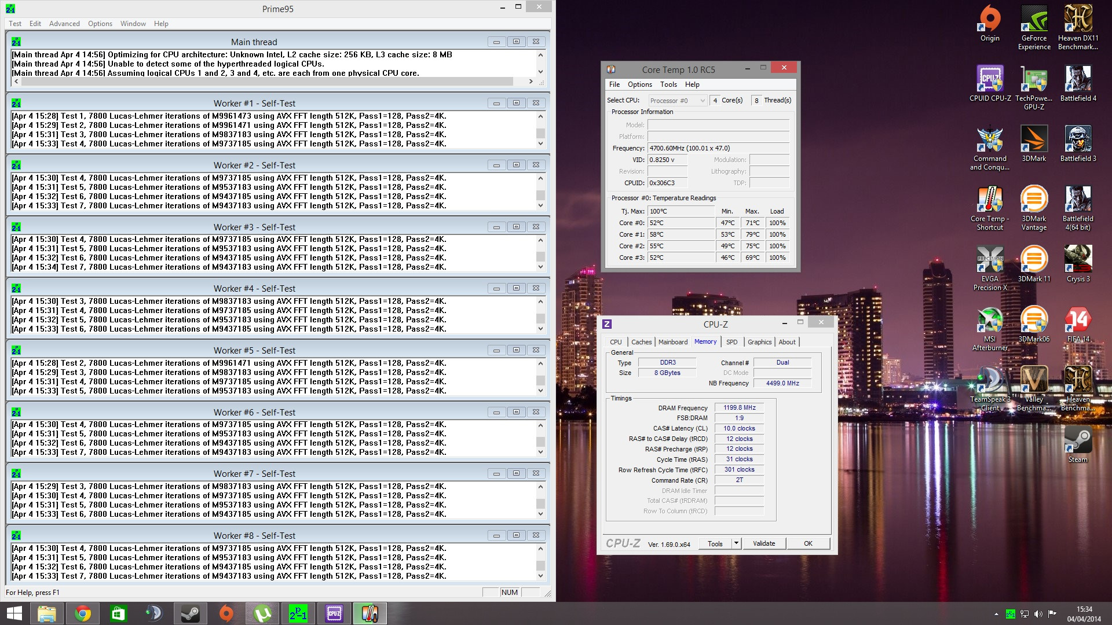
Task: Show hidden system tray icons arrow
Action: 996,613
